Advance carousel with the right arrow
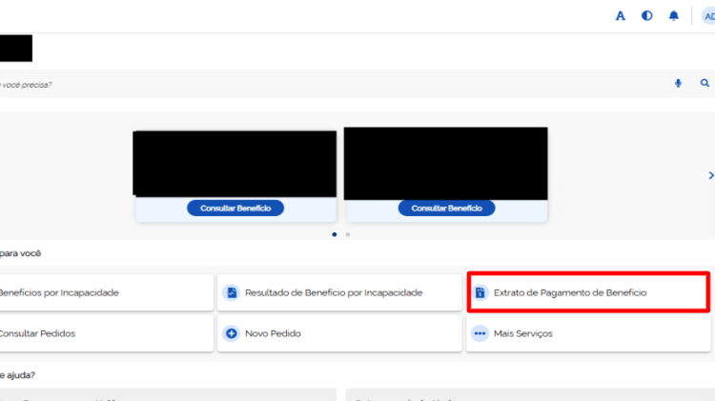 (x=710, y=175)
